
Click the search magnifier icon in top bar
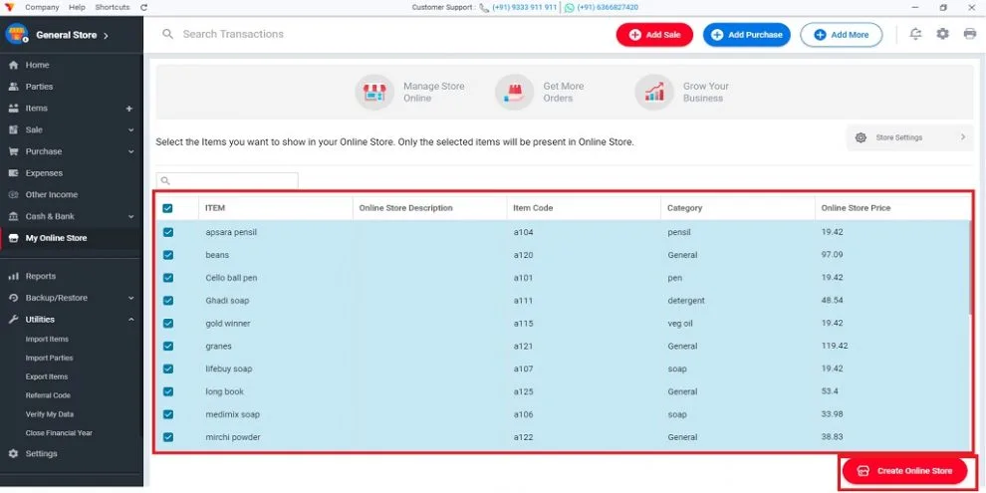point(167,34)
